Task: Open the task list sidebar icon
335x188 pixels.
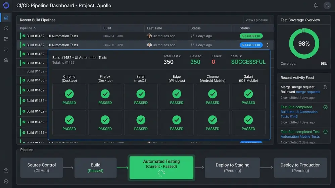Action: tap(6, 39)
